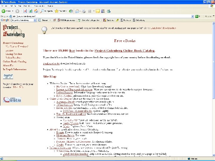Open the Favoritos menu
The image size is (215, 161).
click(x=27, y=6)
